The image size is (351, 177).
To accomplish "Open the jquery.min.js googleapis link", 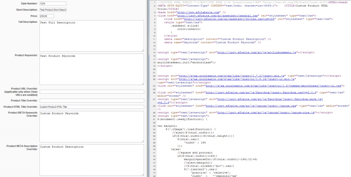I will coord(232,76).
